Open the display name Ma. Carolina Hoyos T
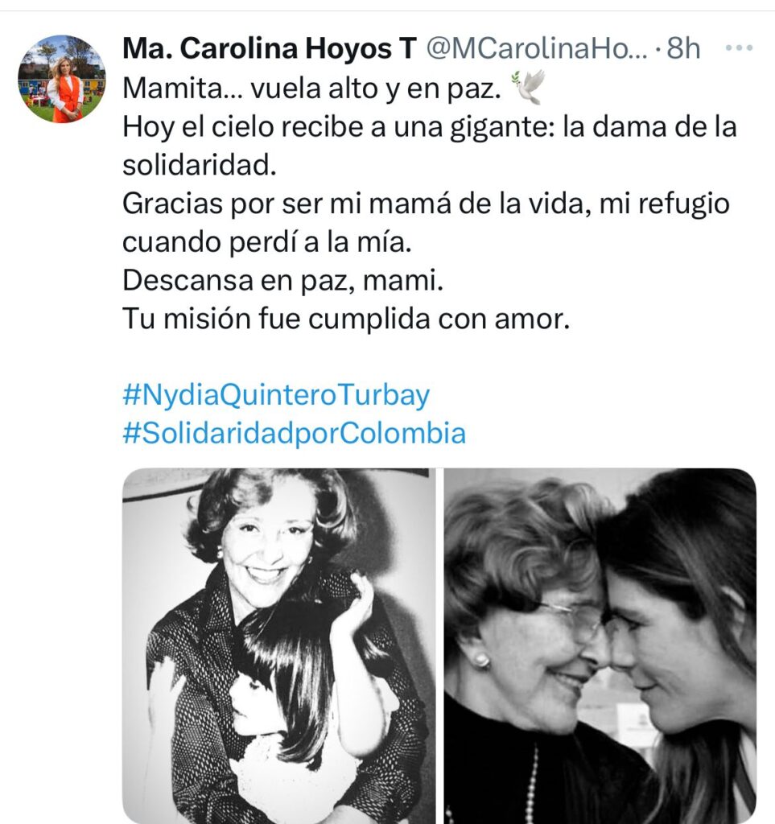The height and width of the screenshot is (824, 775). pyautogui.click(x=269, y=49)
